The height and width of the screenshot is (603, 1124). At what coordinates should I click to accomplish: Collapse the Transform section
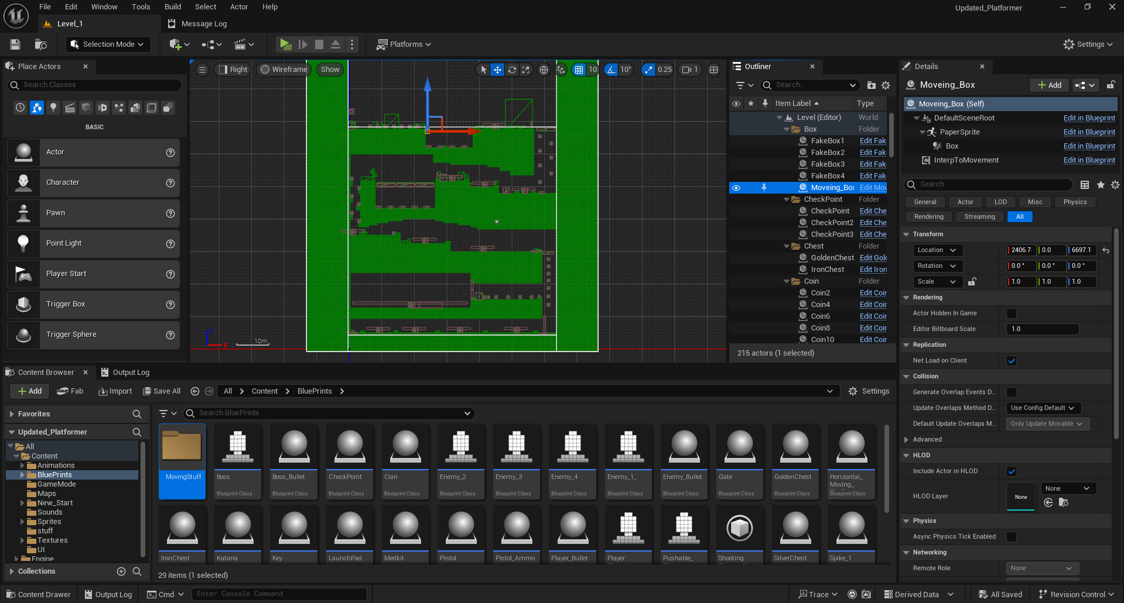(x=907, y=235)
